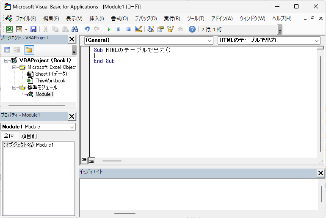Open the ファイル(F) menu
The image size is (326, 218).
tap(26, 19)
